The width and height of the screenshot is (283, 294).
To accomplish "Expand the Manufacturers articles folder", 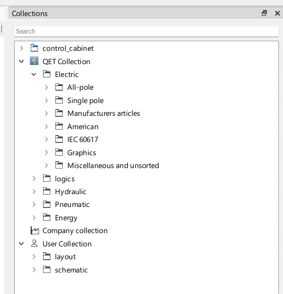I will pyautogui.click(x=46, y=113).
